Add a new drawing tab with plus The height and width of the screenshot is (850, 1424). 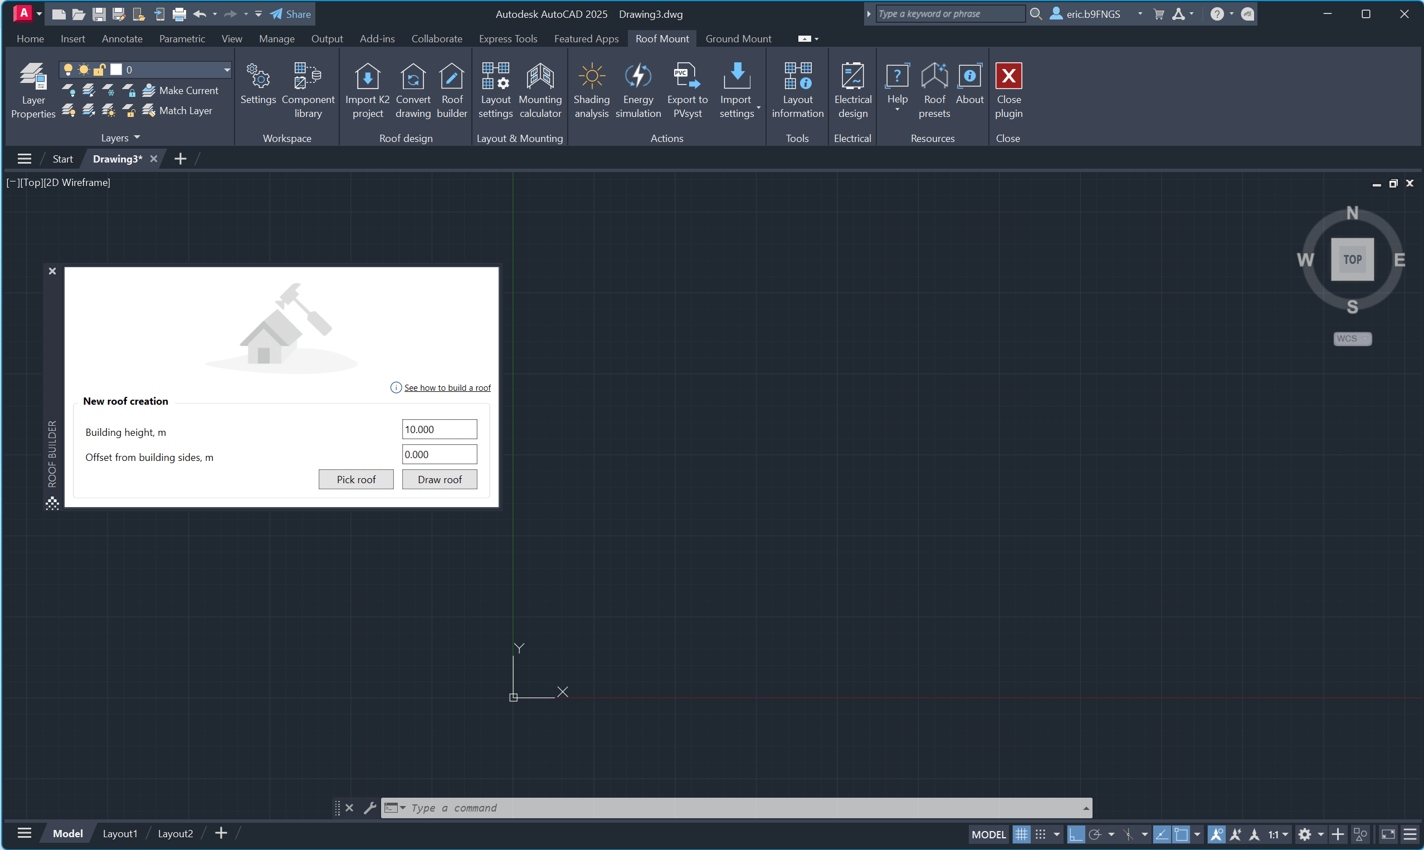coord(180,159)
